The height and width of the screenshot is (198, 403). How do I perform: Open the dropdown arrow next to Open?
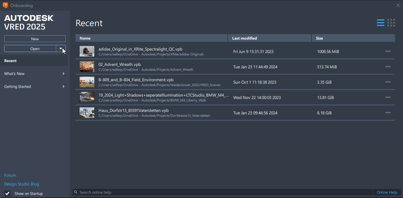61,48
